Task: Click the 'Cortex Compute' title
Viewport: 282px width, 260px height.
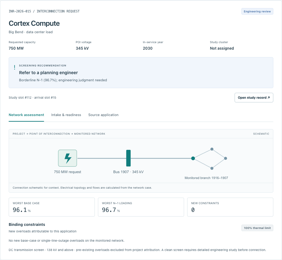Action: 34,23
